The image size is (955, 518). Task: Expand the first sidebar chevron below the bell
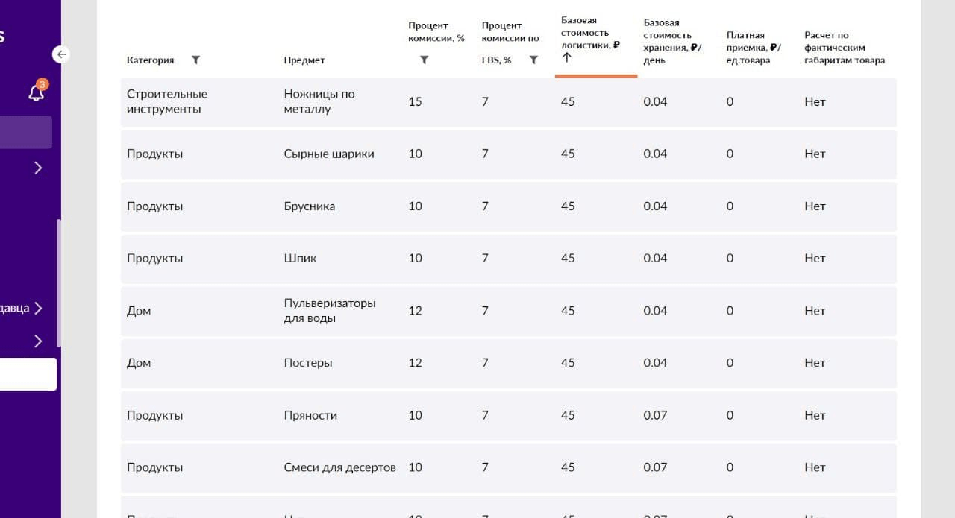[38, 168]
